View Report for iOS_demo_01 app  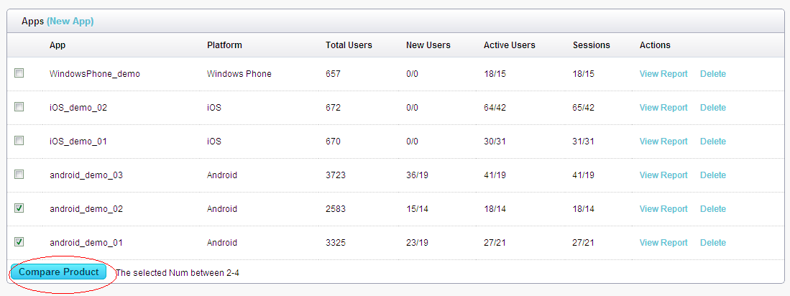(x=663, y=142)
